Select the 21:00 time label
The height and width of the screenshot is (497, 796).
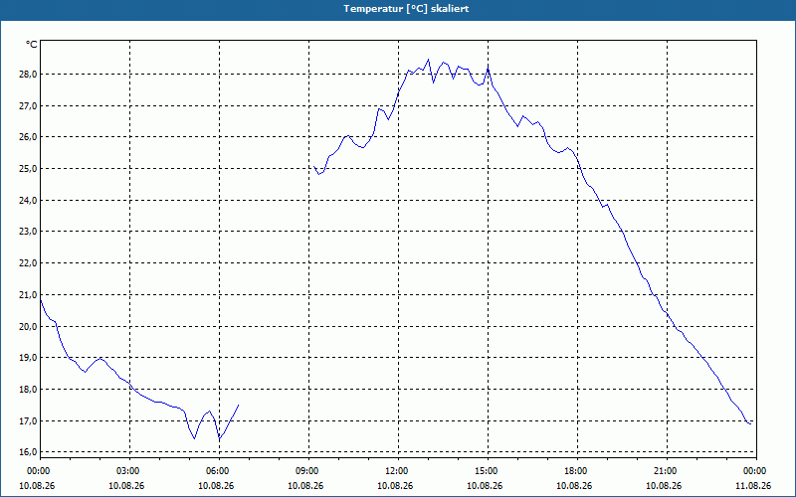click(667, 471)
